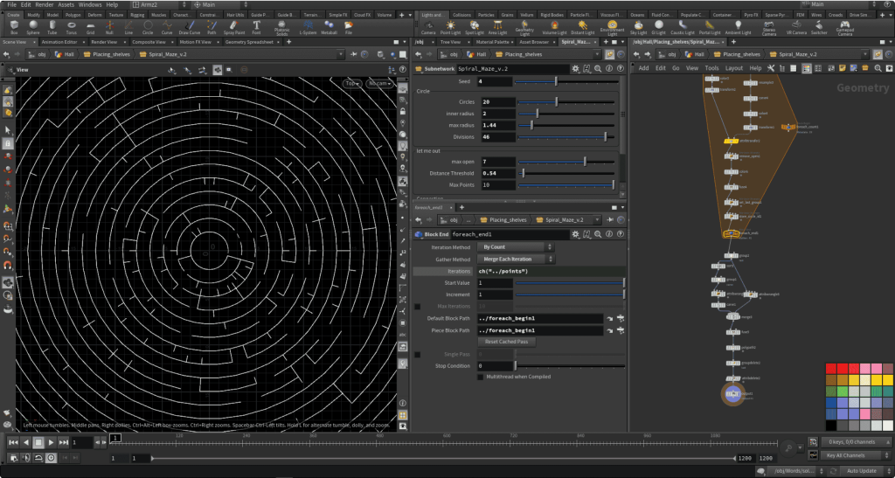Screen dimensions: 895x478
Task: Open the Iteration Method By Count dropdown
Action: pos(516,247)
